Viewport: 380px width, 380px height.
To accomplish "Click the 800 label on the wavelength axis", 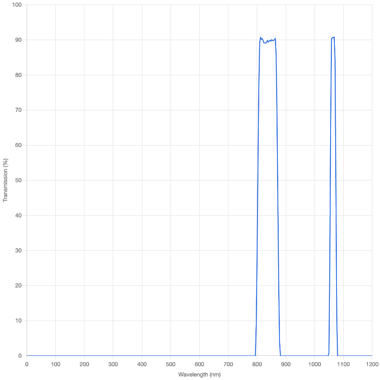I will [x=257, y=364].
